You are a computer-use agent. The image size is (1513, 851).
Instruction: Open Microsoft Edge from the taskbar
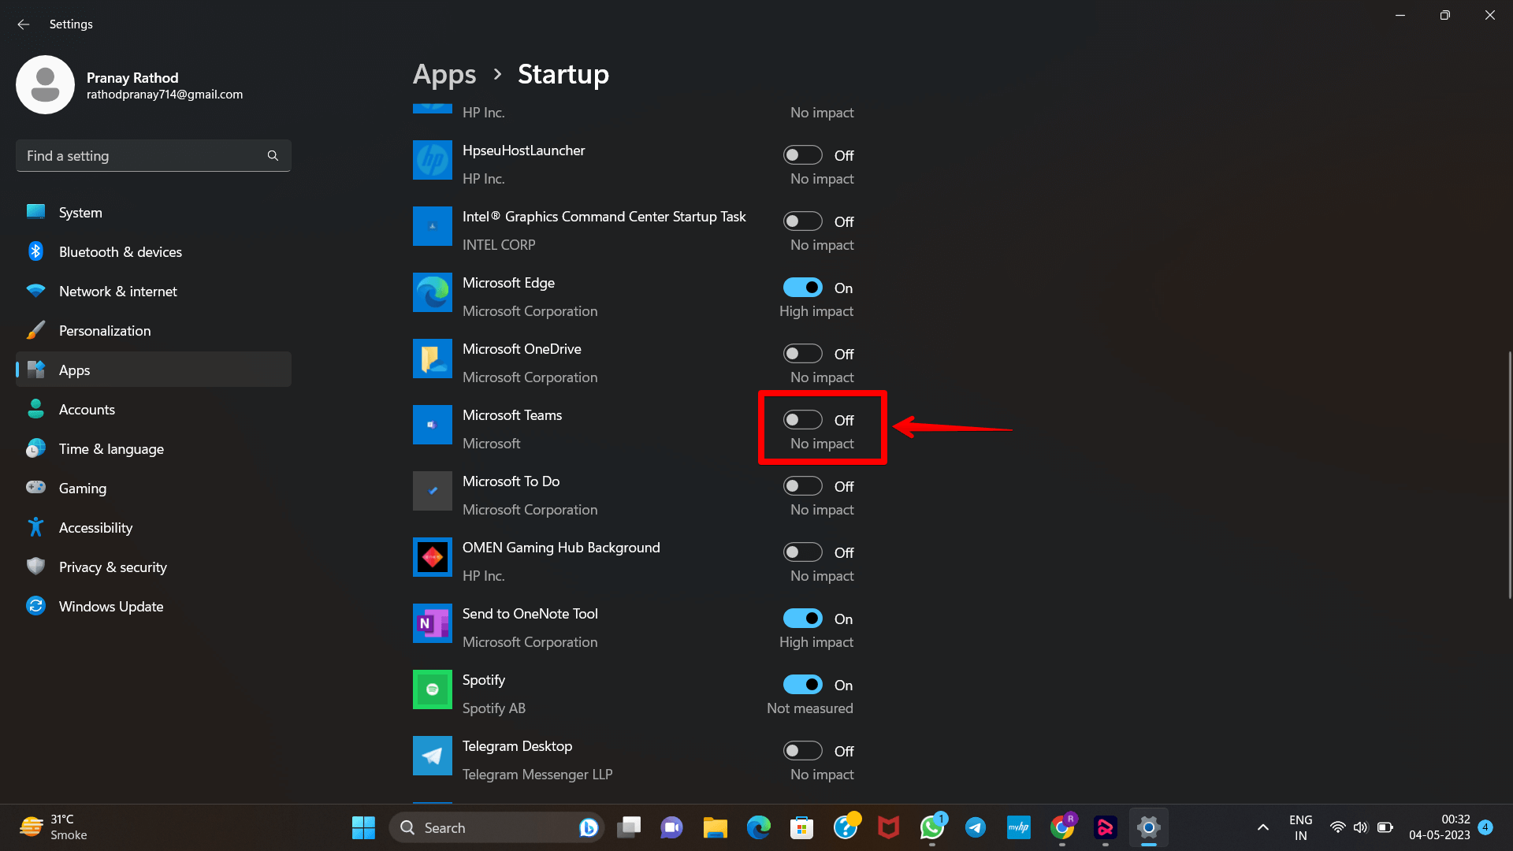(758, 827)
